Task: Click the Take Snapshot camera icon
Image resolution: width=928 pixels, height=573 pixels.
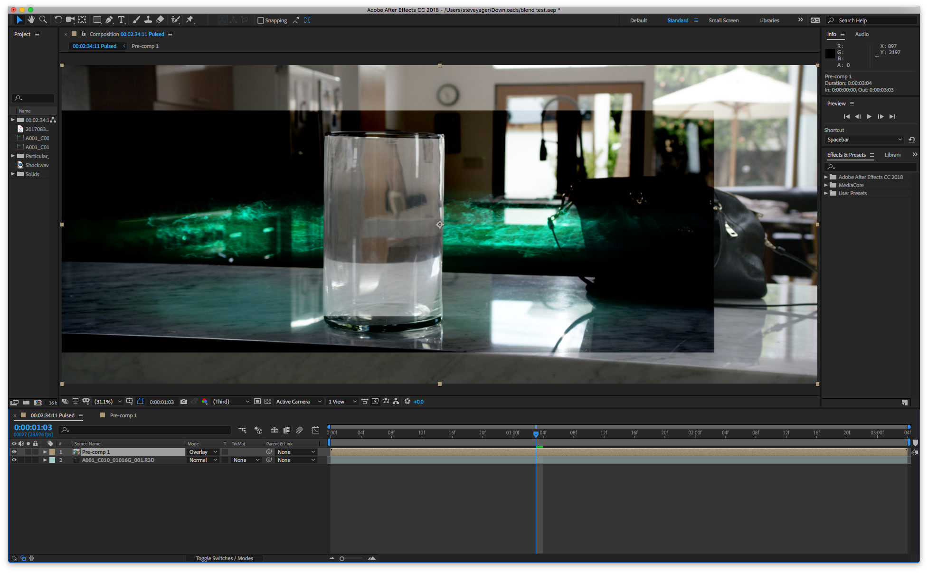Action: coord(184,402)
